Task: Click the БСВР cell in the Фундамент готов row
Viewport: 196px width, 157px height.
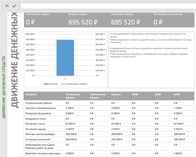Action: (x=156, y=119)
